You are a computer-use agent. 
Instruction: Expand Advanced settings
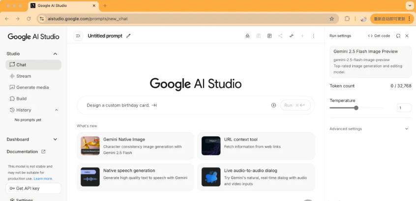(x=406, y=129)
